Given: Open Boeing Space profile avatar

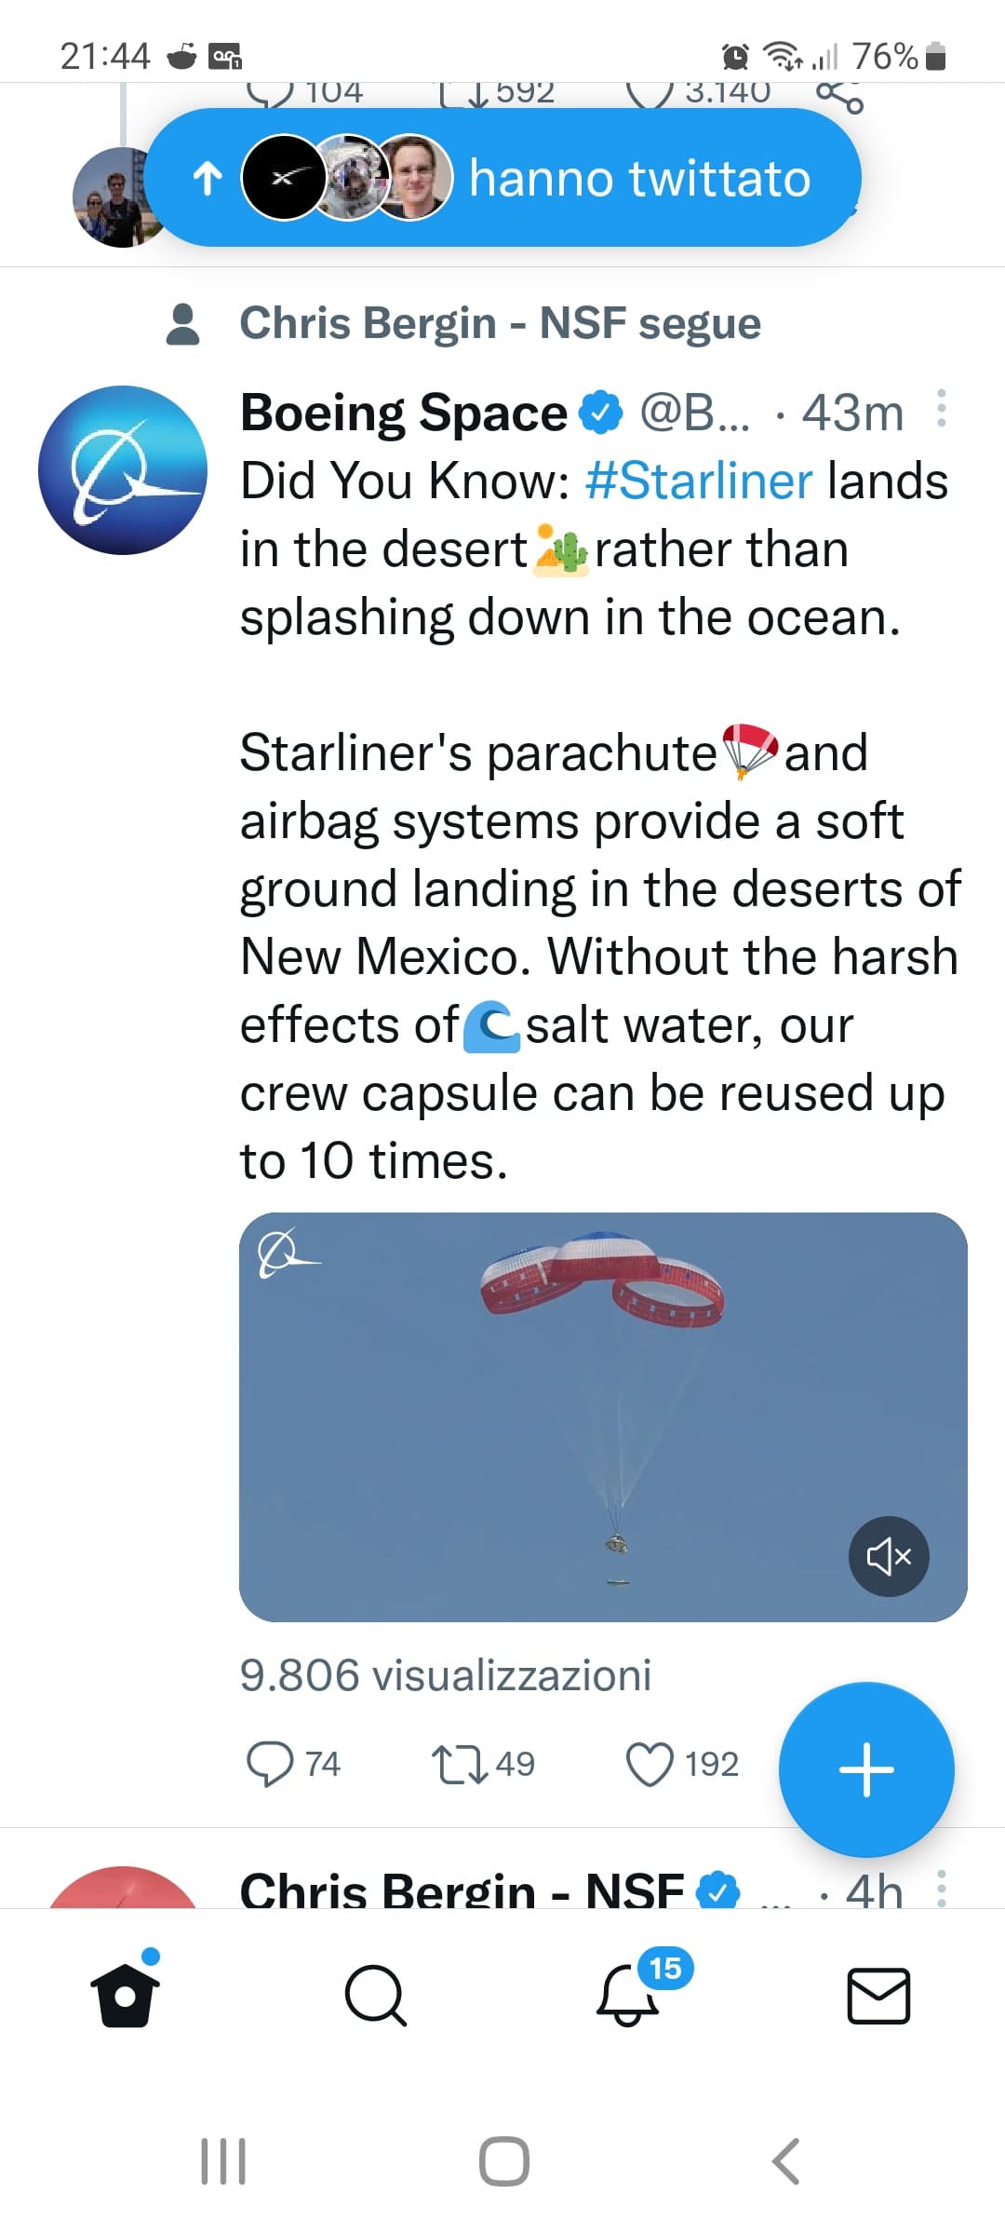Looking at the screenshot, I should 122,470.
